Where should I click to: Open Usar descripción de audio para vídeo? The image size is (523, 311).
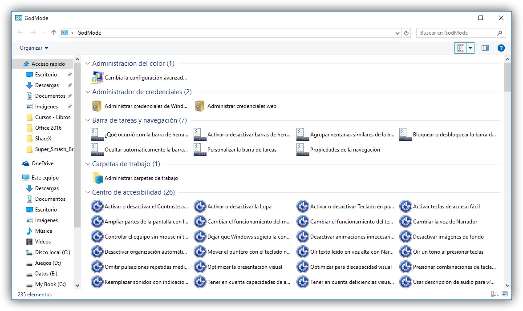(447, 282)
